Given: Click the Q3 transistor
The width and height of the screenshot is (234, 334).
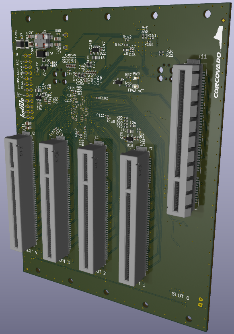Looking at the screenshot, I should click(x=44, y=68).
